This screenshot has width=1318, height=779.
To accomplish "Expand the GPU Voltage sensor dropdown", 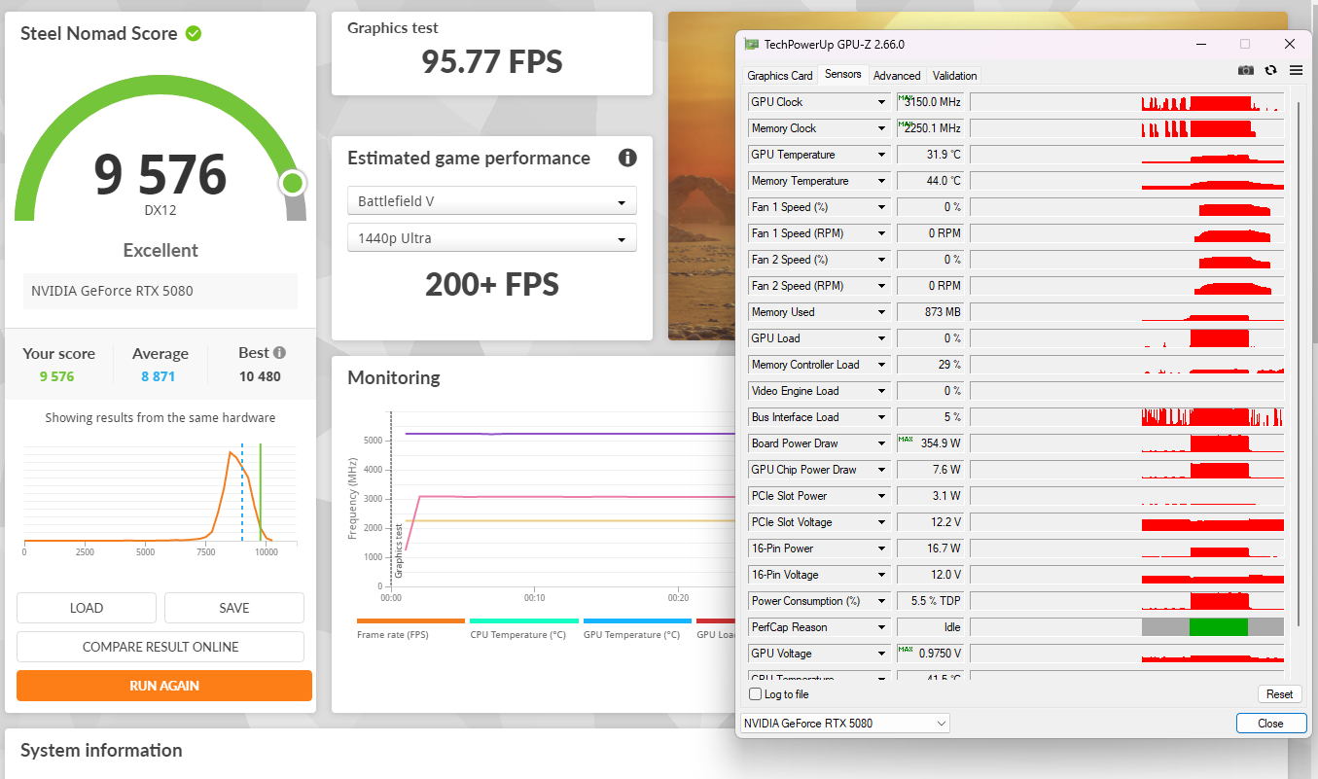I will pyautogui.click(x=882, y=654).
